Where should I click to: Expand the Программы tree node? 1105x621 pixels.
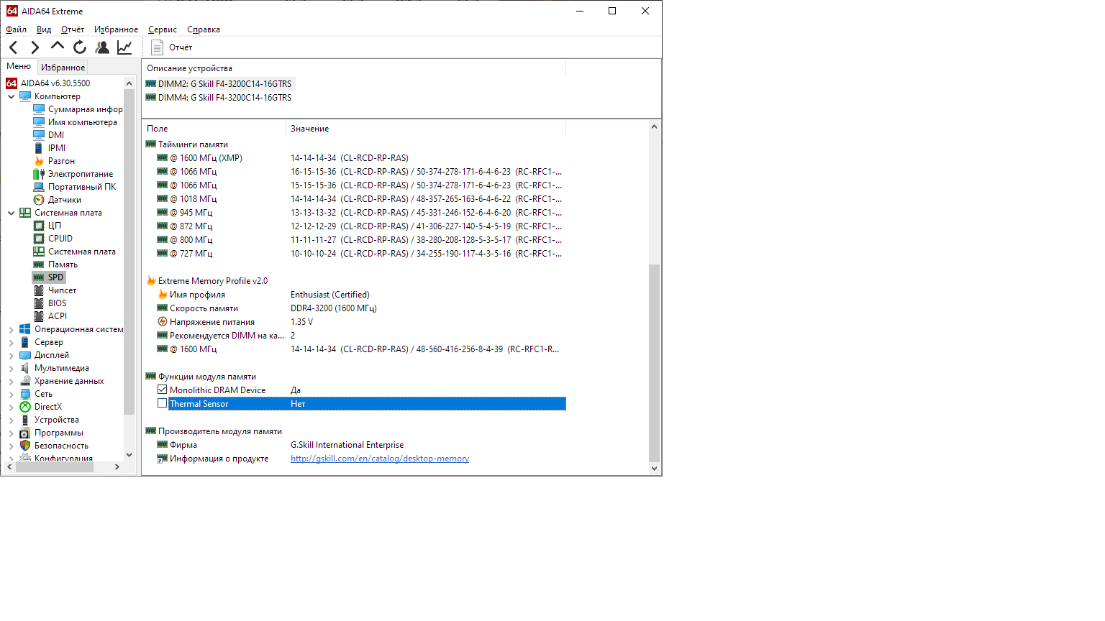[x=11, y=433]
